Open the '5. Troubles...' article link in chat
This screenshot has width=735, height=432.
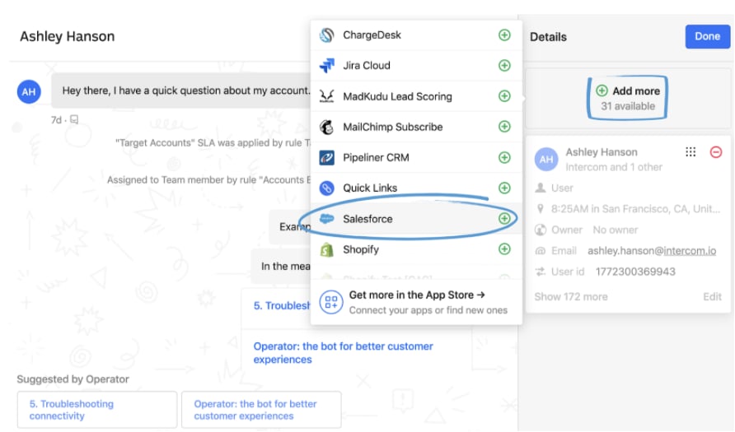[x=282, y=305]
